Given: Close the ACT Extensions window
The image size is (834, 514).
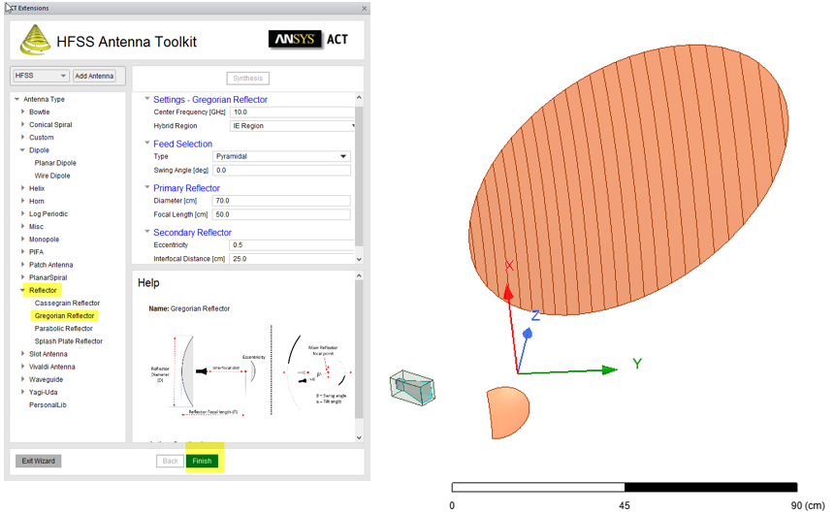Looking at the screenshot, I should (365, 8).
